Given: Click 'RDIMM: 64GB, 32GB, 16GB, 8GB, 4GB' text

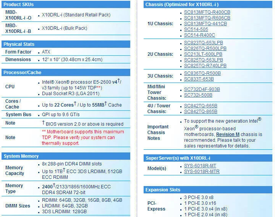Looking at the screenshot, I should [82, 200].
